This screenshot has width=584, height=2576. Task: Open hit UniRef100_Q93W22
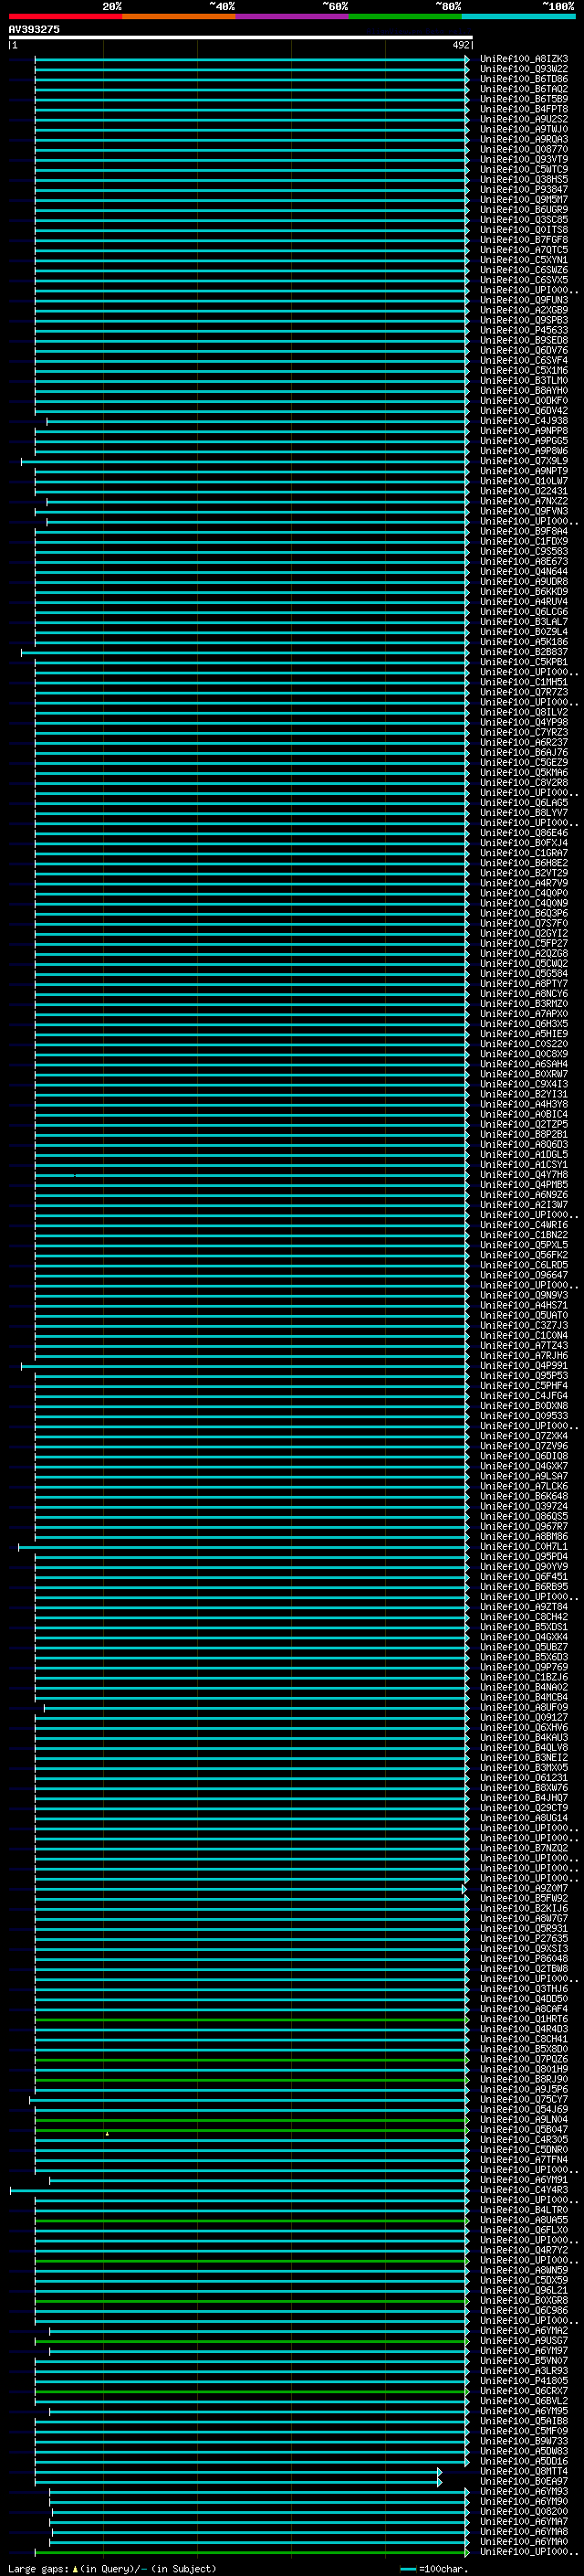tap(523, 69)
